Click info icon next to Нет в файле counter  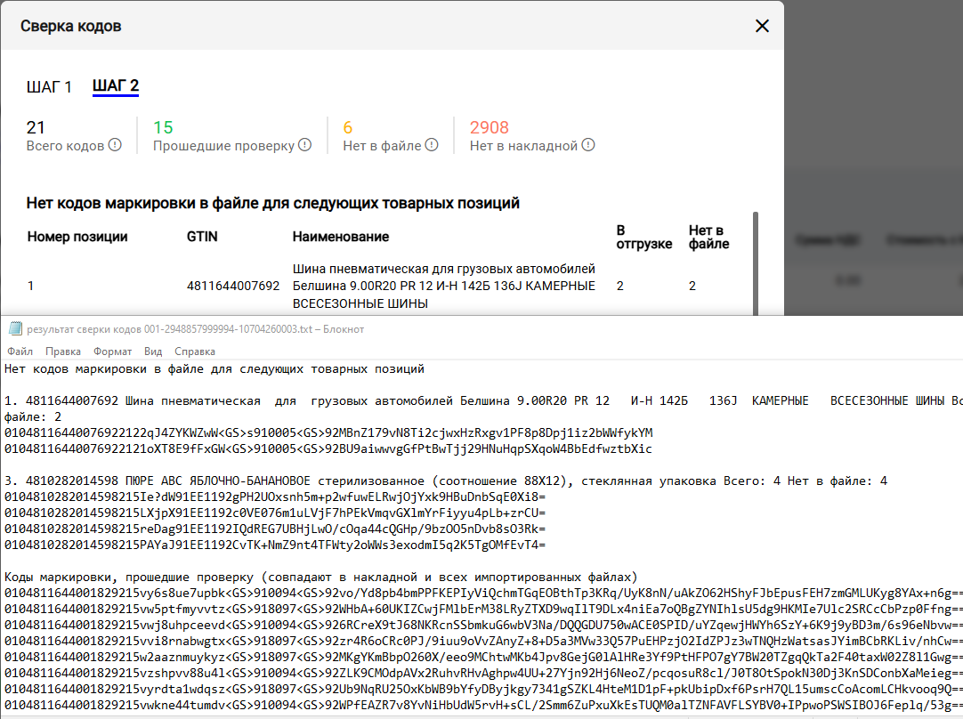pos(432,145)
